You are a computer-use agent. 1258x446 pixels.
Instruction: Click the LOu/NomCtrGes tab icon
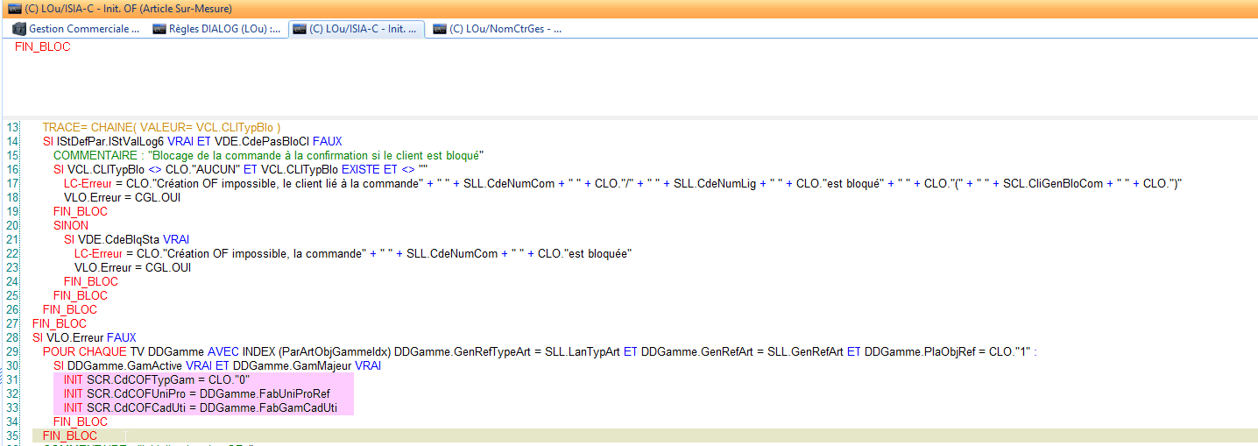(x=439, y=29)
